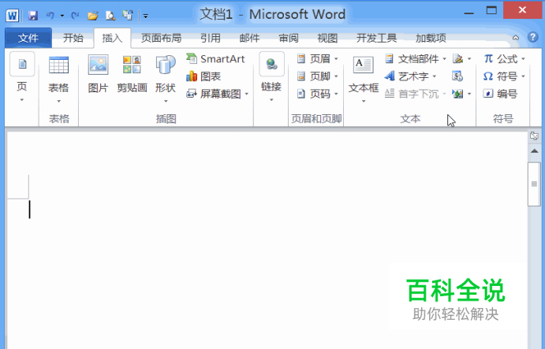Switch to the 开发工具 tab
Viewport: 545px width, 349px height.
376,38
